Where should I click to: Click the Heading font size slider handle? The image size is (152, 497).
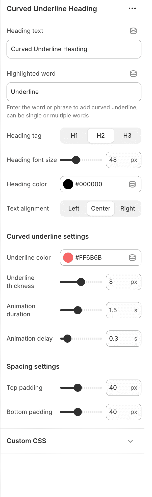76,160
